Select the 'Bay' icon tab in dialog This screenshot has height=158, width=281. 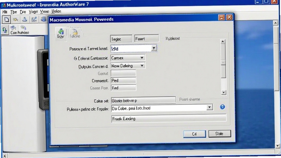[x=61, y=33]
